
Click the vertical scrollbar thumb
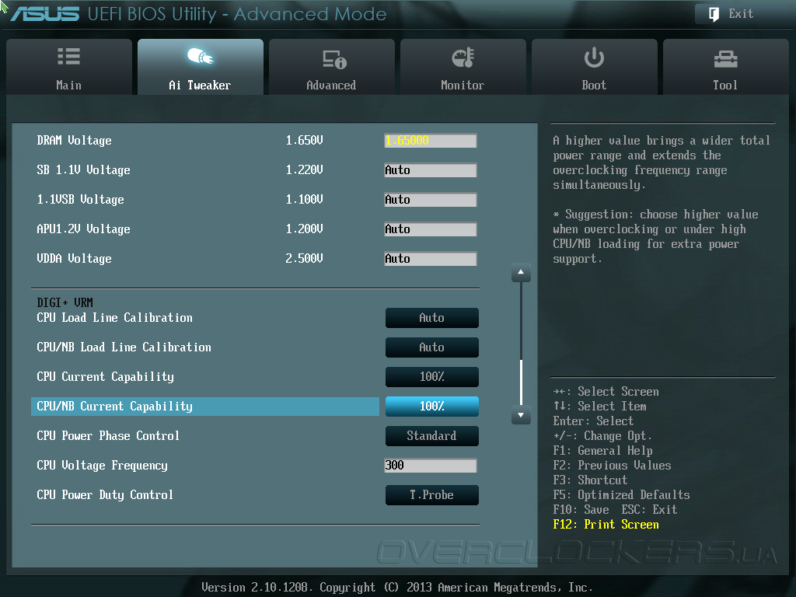[x=521, y=382]
